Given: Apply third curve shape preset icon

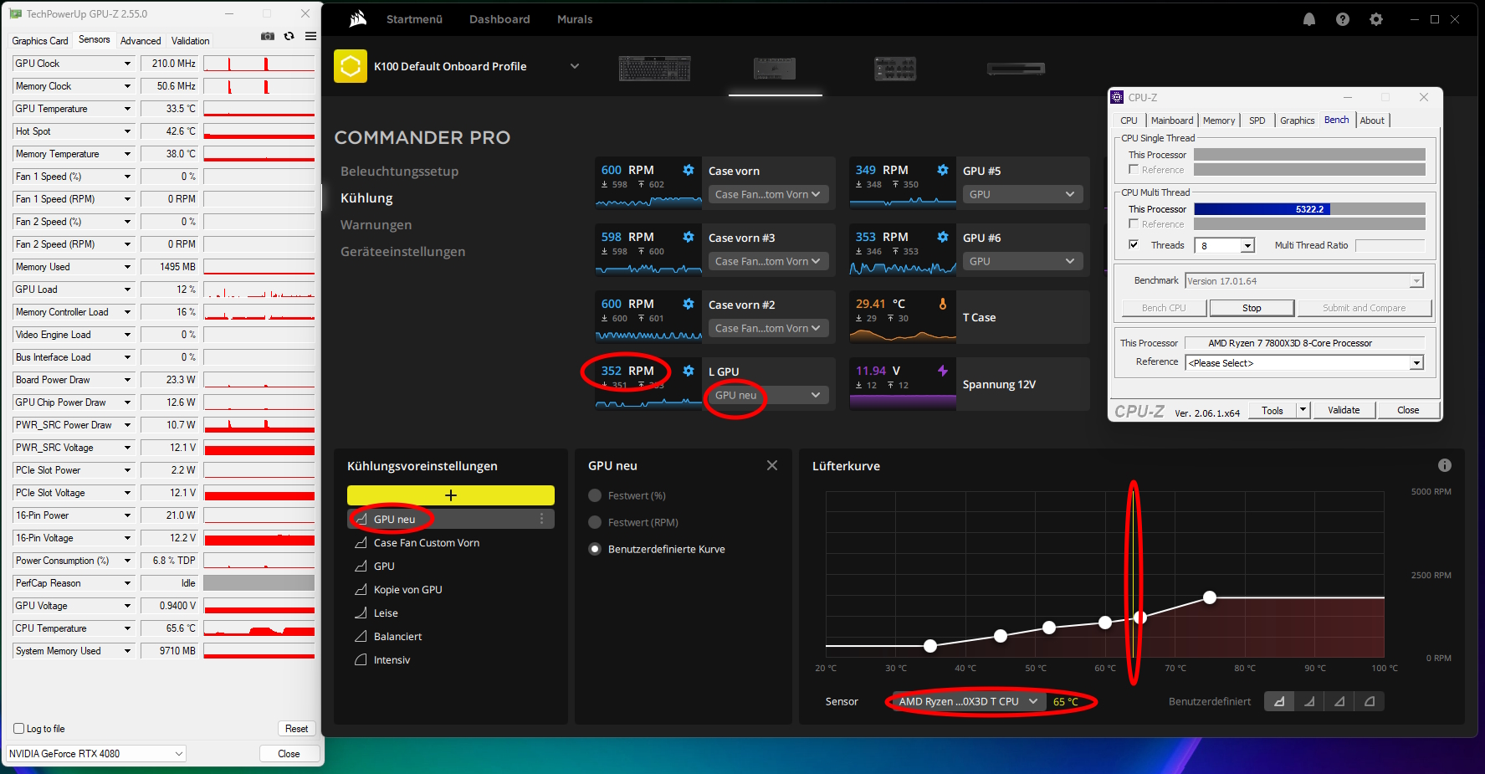Looking at the screenshot, I should 1339,701.
